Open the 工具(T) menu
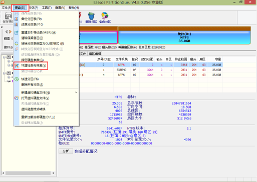Image resolution: width=257 pixels, height=182 pixels. 47,7
